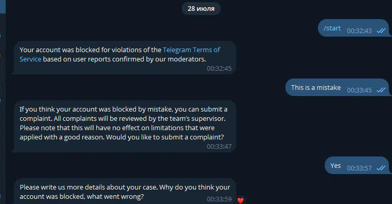Click the 00:33:45 timestamp on sent message

pyautogui.click(x=359, y=90)
